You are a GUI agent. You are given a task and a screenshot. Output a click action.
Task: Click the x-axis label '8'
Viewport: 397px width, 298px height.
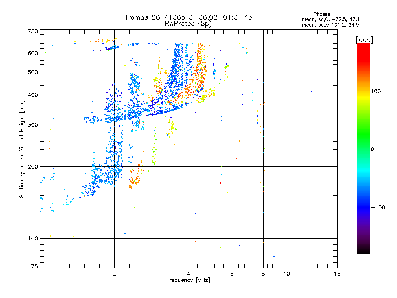click(x=263, y=274)
